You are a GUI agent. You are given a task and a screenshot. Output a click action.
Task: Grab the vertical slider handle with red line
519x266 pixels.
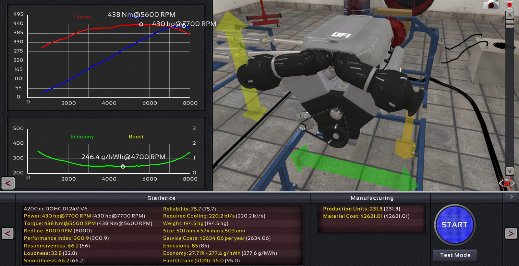pyautogui.click(x=510, y=24)
